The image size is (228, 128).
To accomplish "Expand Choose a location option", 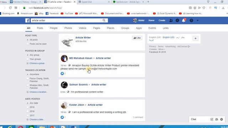I will point(38,92).
